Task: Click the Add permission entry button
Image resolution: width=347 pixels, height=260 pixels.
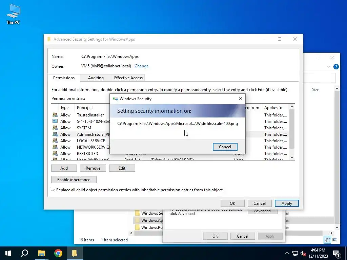Action: [64, 168]
